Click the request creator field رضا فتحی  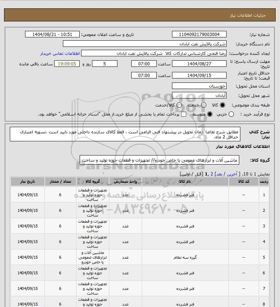coord(154,53)
